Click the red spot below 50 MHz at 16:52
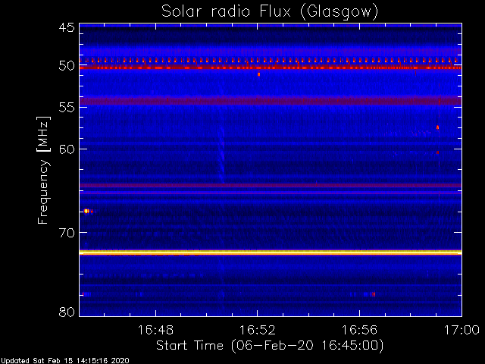Screen dimensions: 485x364 (259, 74)
